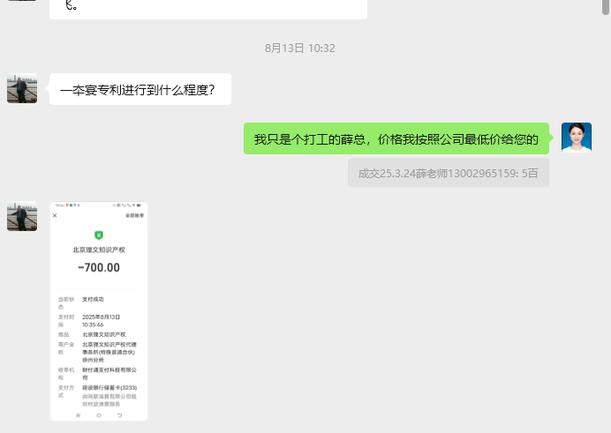This screenshot has width=611, height=433.
Task: Click the menu lines icon in screenshot's navigation bar
Action: click(78, 415)
